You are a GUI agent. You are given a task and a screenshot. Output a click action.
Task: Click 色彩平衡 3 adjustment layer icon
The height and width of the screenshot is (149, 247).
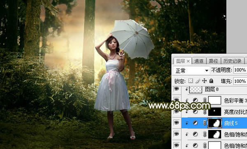(195, 100)
